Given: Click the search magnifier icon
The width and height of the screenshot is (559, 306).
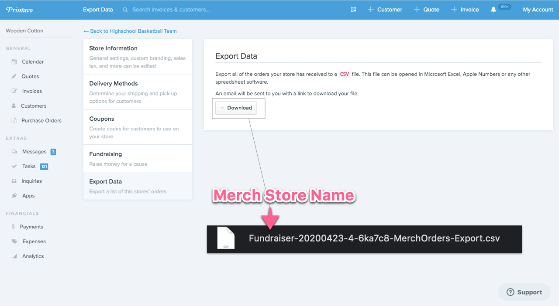Looking at the screenshot, I should pyautogui.click(x=125, y=10).
